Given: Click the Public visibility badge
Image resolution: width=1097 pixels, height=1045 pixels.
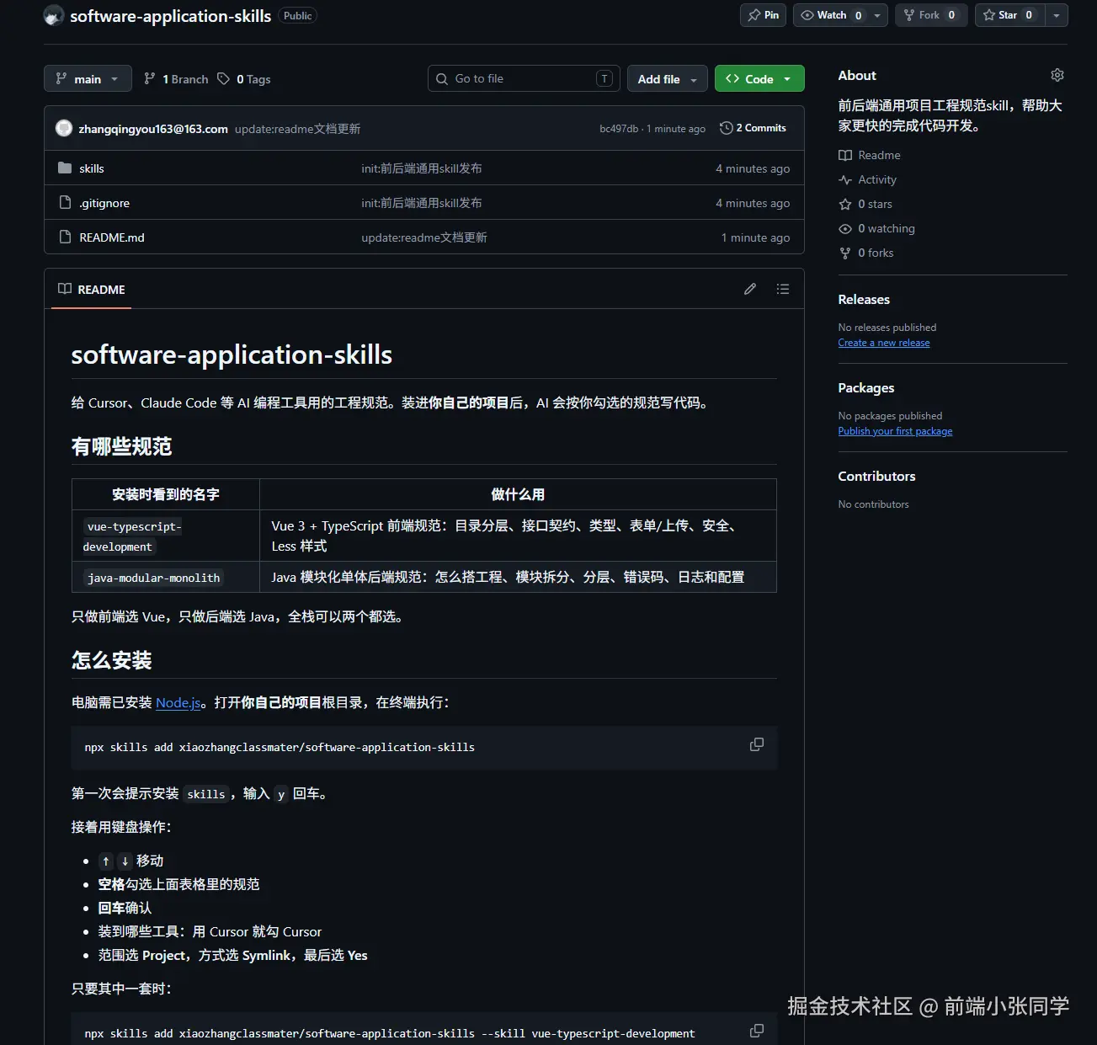Looking at the screenshot, I should pyautogui.click(x=298, y=16).
